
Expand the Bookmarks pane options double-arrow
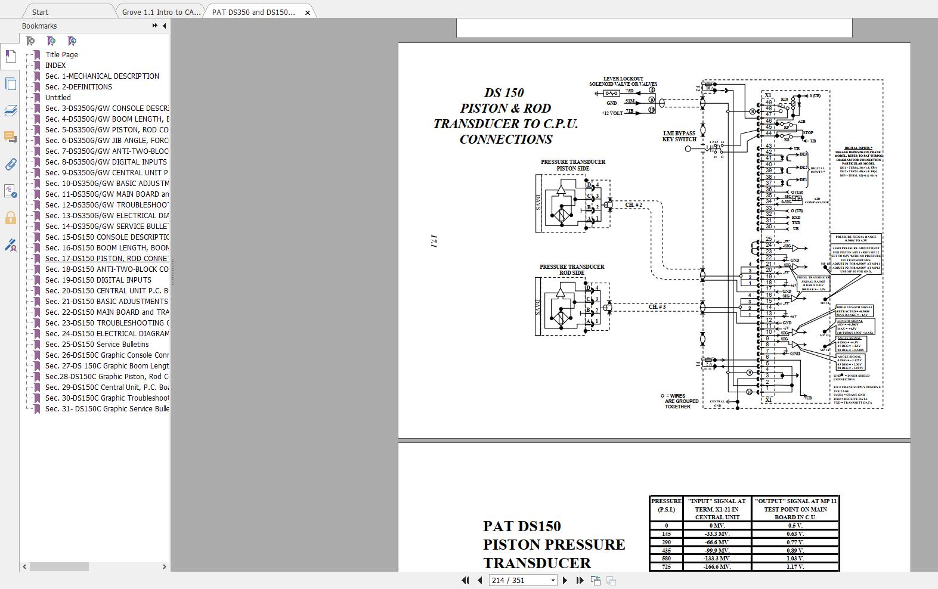(155, 26)
